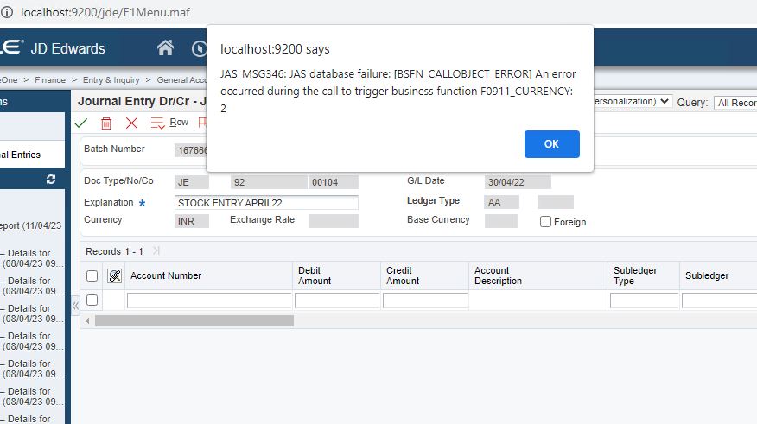Screen dimensions: 757x424
Task: Click the browser address bar URL
Action: 105,12
